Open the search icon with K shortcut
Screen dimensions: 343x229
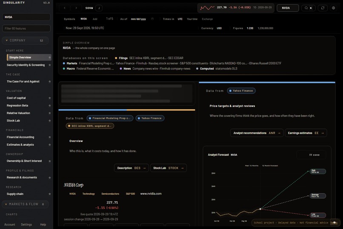[x=309, y=8]
